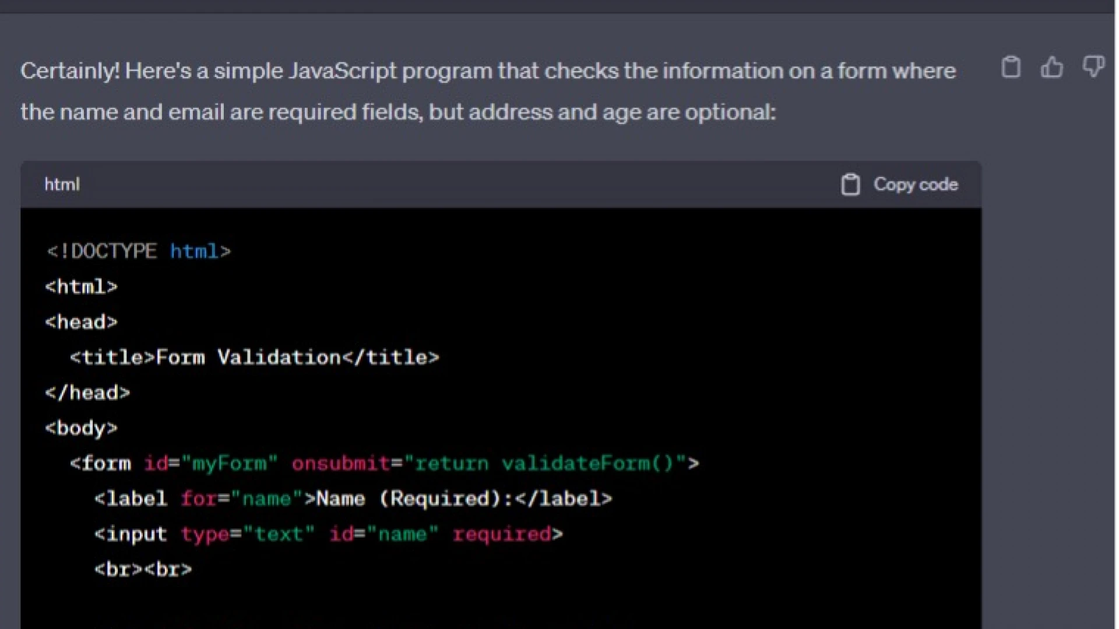Click the text input type value
The height and width of the screenshot is (629, 1119).
pos(279,534)
